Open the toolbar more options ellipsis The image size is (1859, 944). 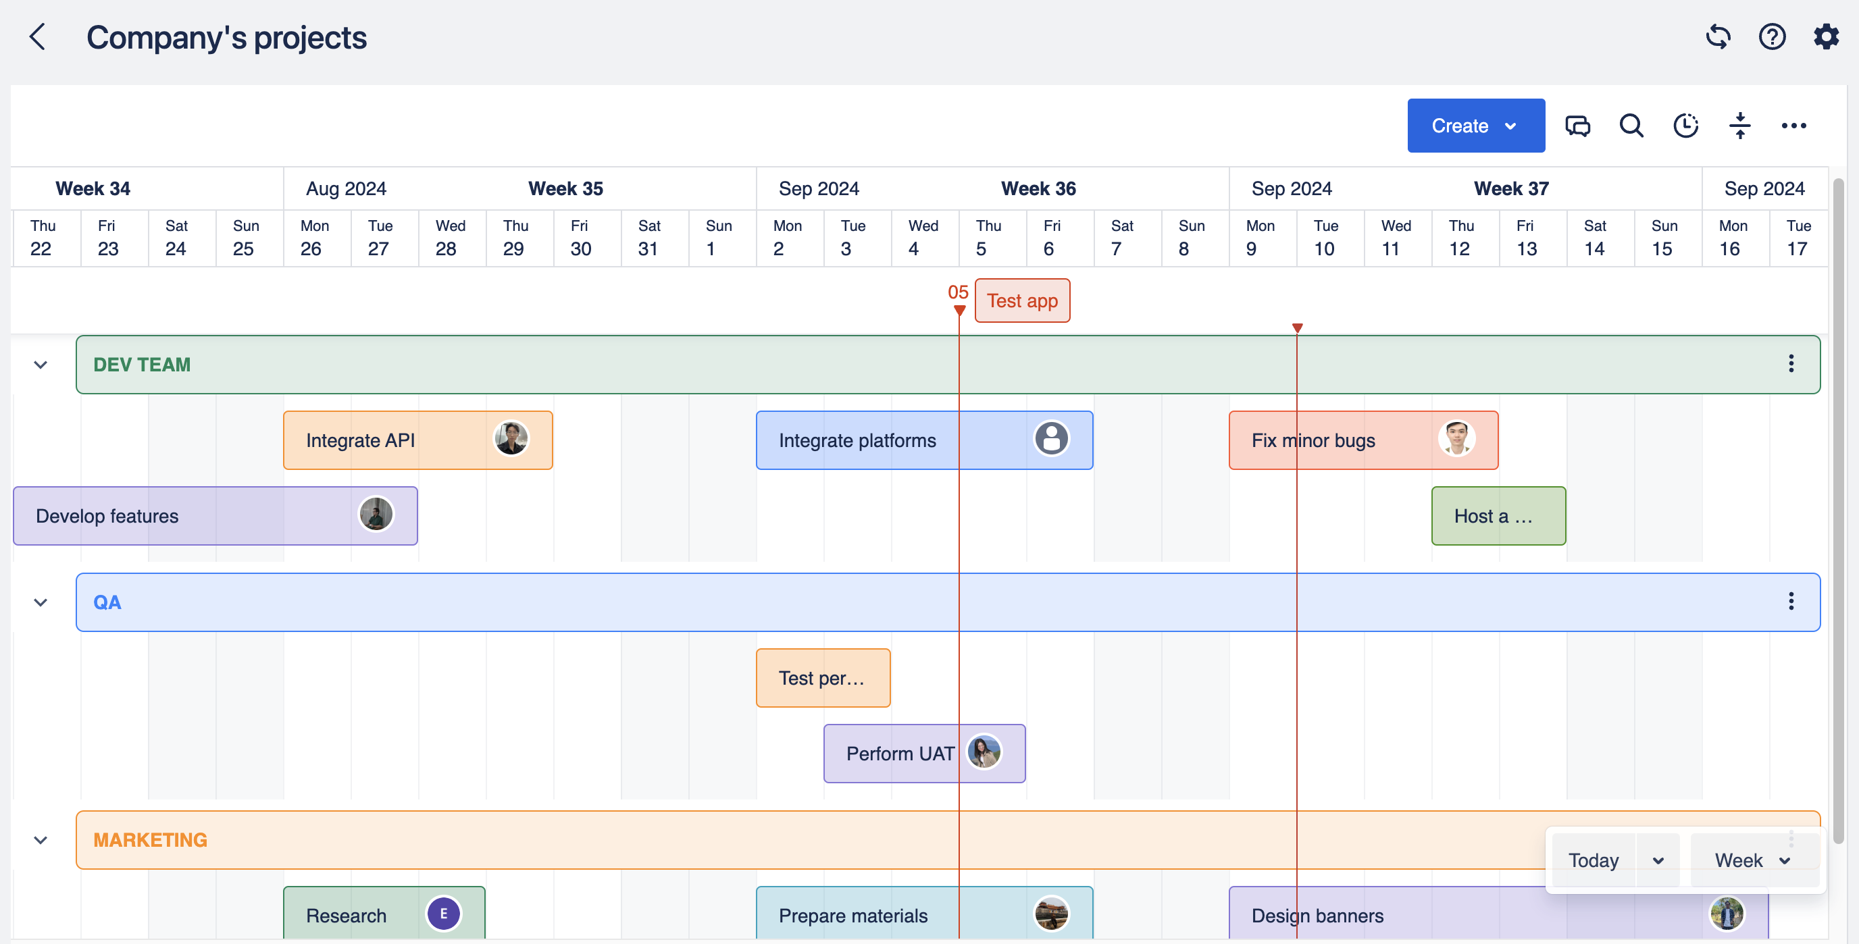[x=1793, y=126]
